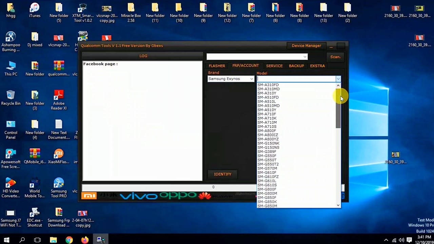The height and width of the screenshot is (244, 434).
Task: Choose SM-G389F from the model list
Action: [x=267, y=151]
